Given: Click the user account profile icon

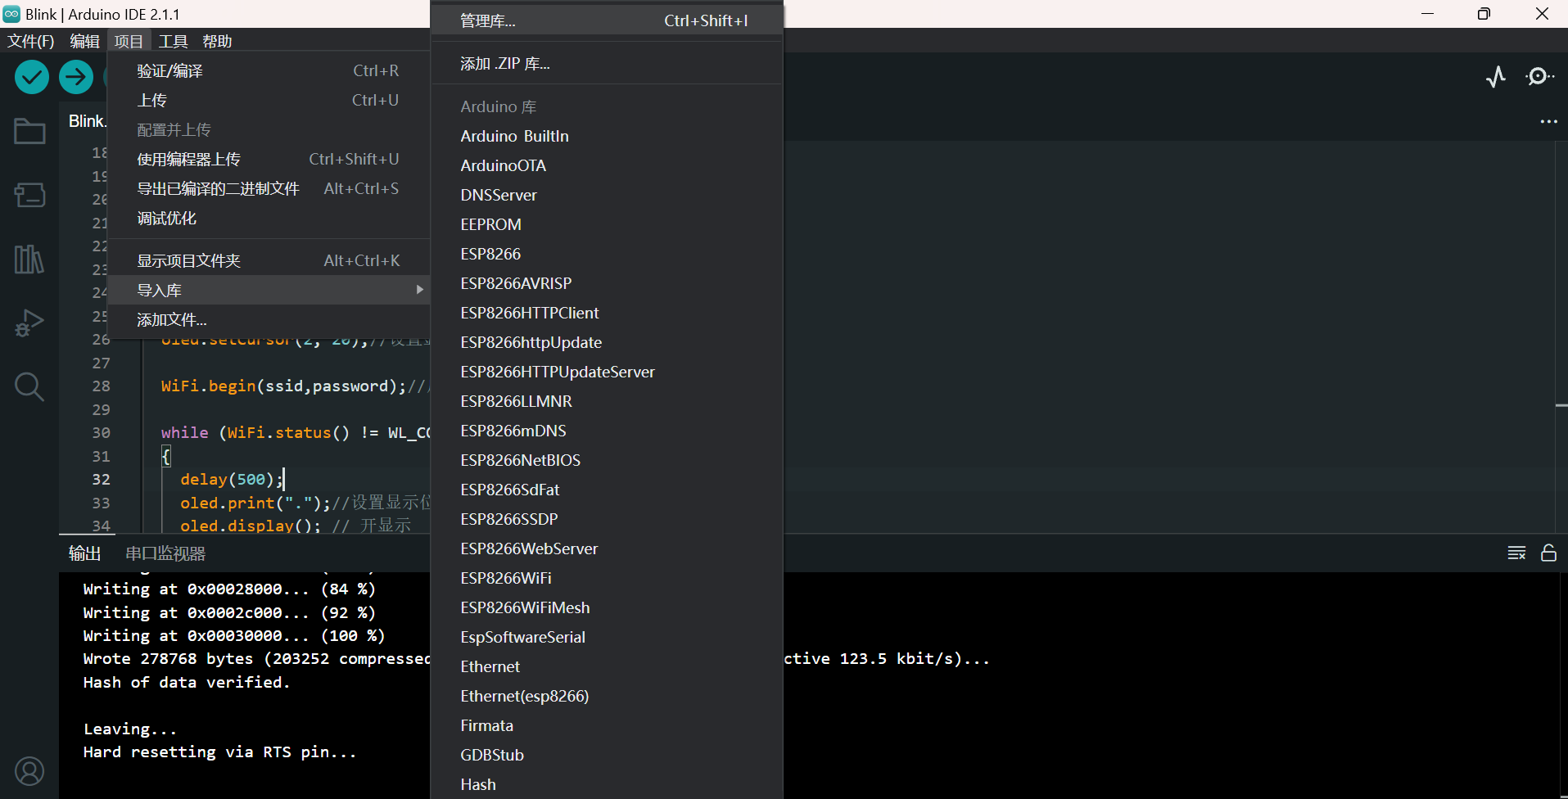Looking at the screenshot, I should coord(29,771).
